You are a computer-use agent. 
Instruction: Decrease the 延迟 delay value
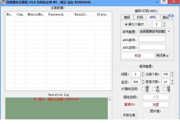(x=143, y=83)
